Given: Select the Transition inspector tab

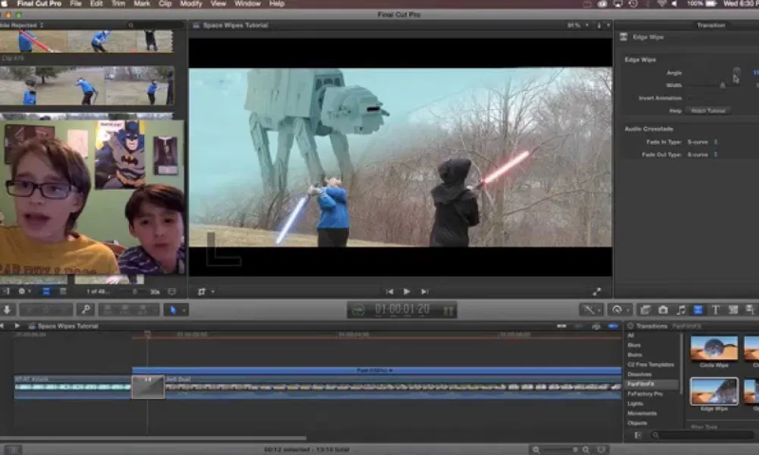Looking at the screenshot, I should coord(711,26).
